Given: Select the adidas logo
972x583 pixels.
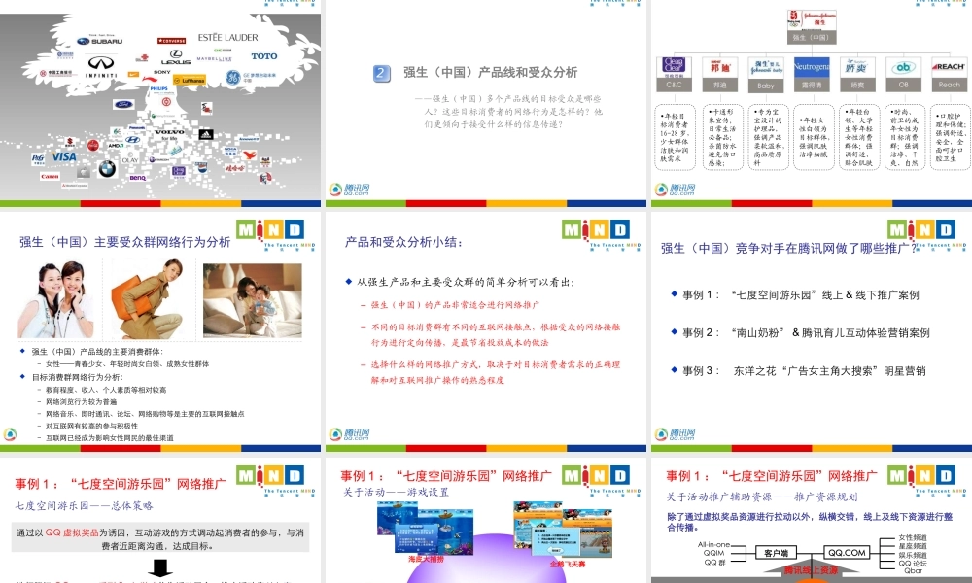Looking at the screenshot, I should tap(206, 134).
